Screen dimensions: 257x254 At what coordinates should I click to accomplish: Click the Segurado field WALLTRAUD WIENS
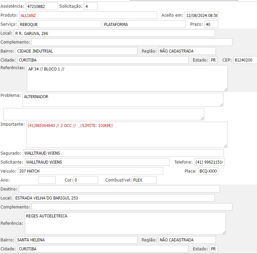click(123, 153)
